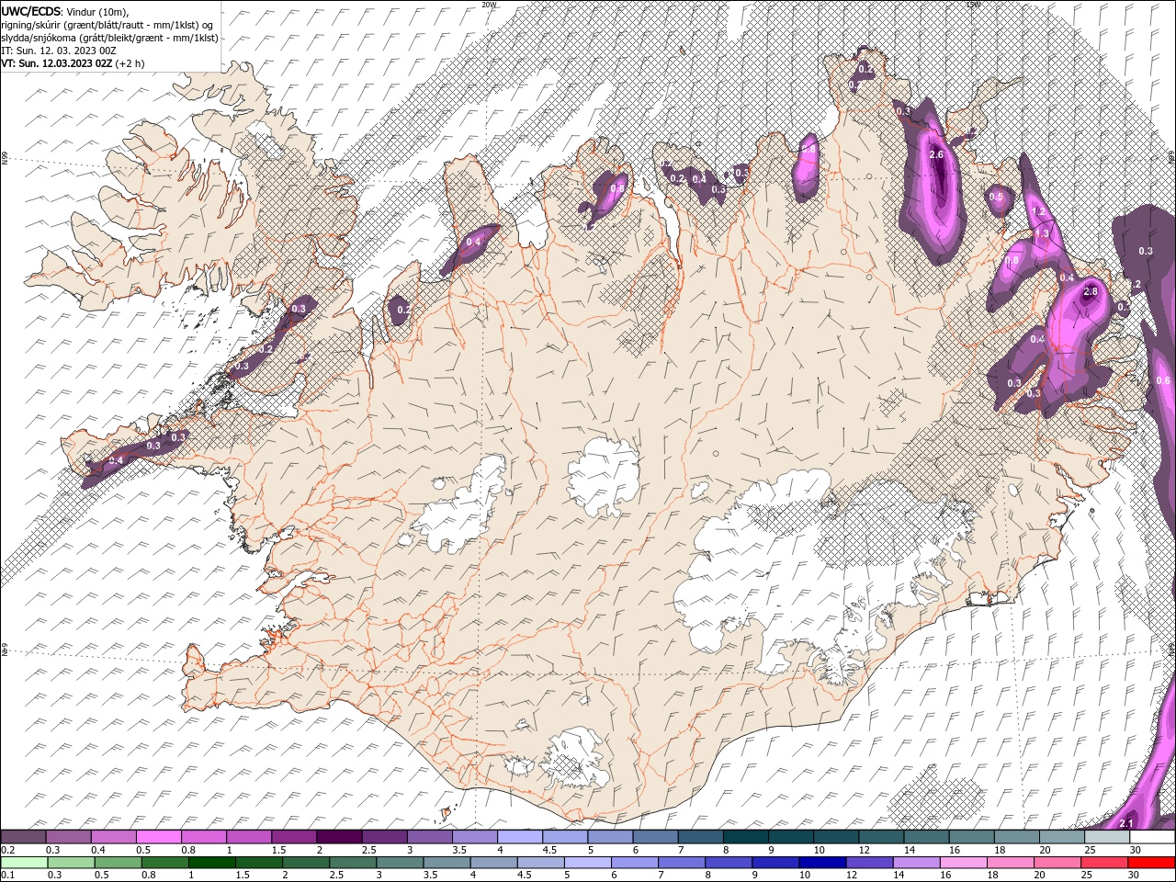Click the 'Vindur (10m)' text in the header
The image size is (1176, 882).
[96, 11]
